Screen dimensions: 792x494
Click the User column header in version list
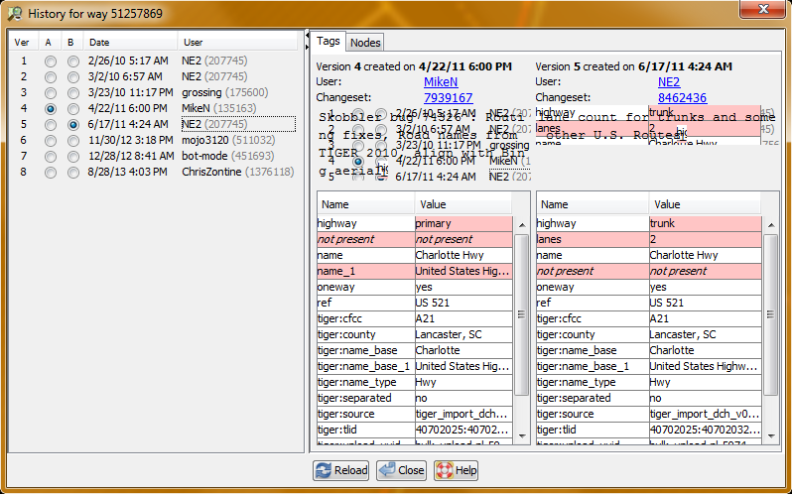(x=237, y=43)
